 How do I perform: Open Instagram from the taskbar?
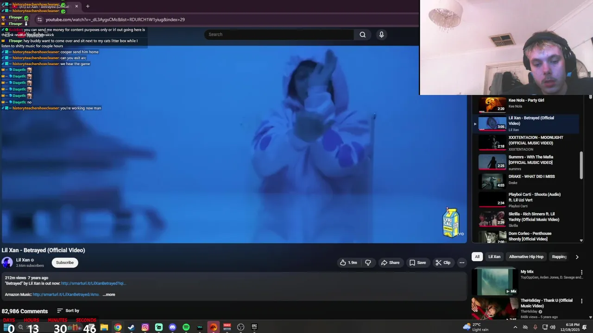[x=145, y=327]
